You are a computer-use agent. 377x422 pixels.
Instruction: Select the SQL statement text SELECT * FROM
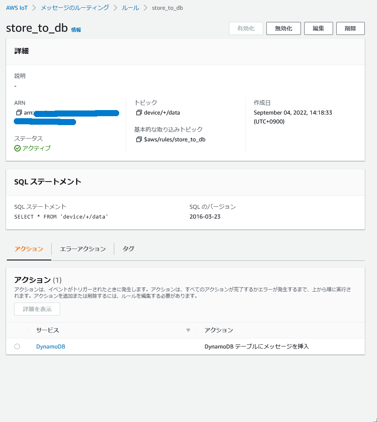35,216
